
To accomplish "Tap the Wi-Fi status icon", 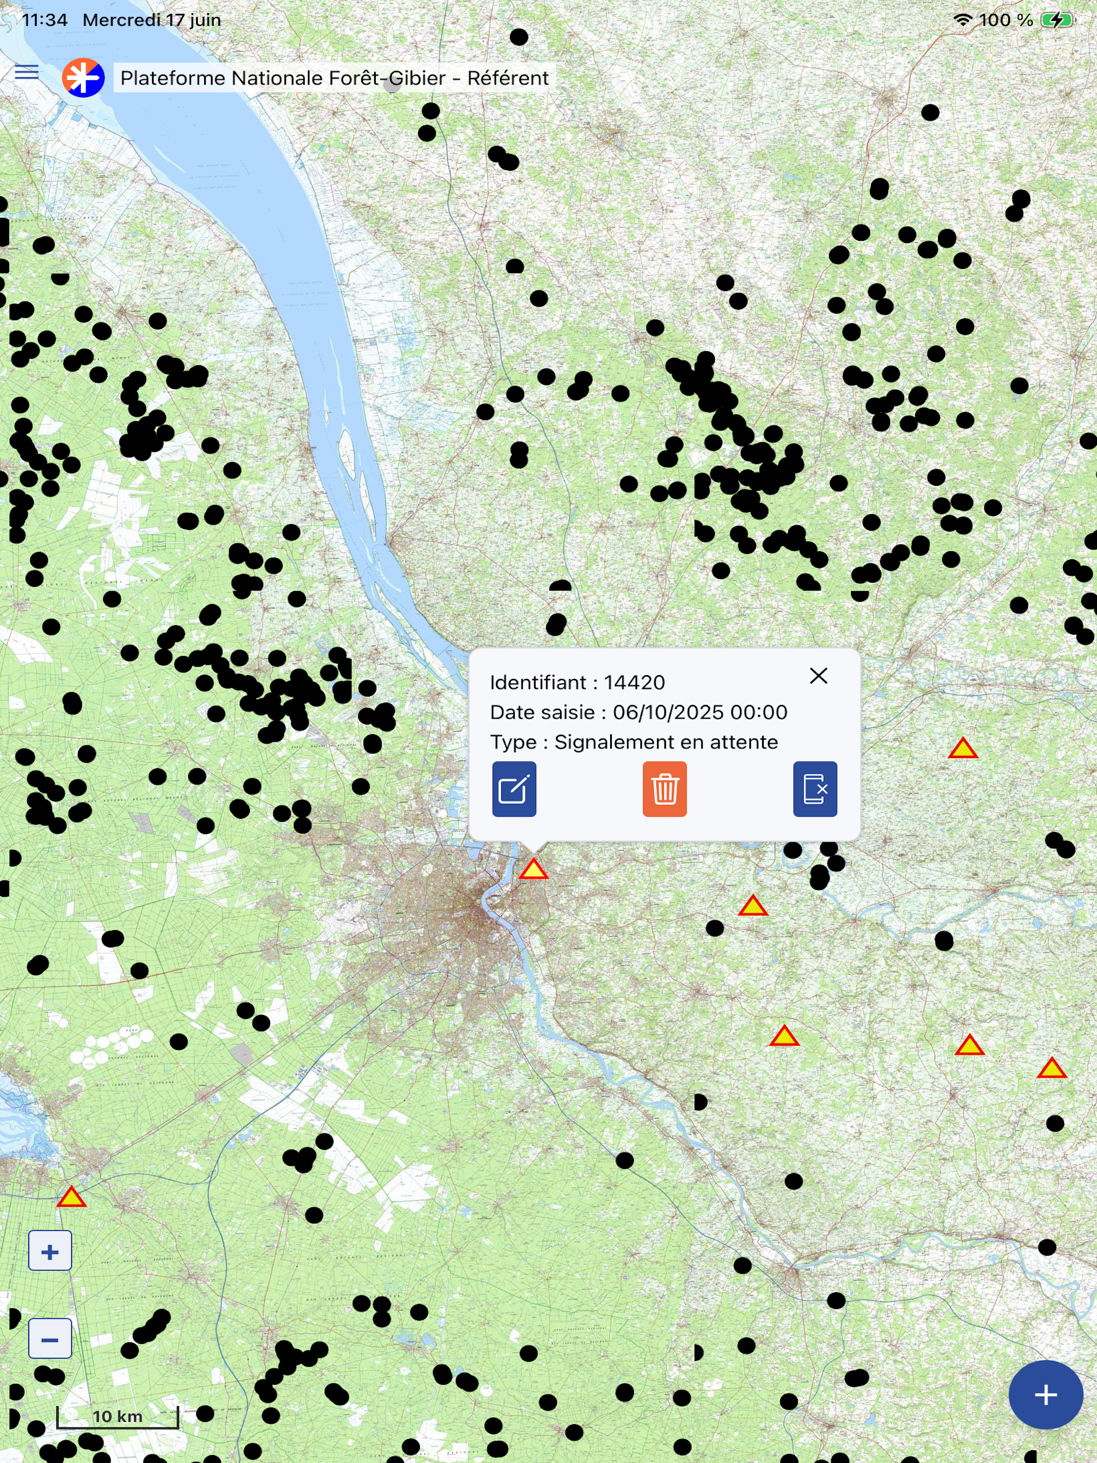I will point(964,20).
